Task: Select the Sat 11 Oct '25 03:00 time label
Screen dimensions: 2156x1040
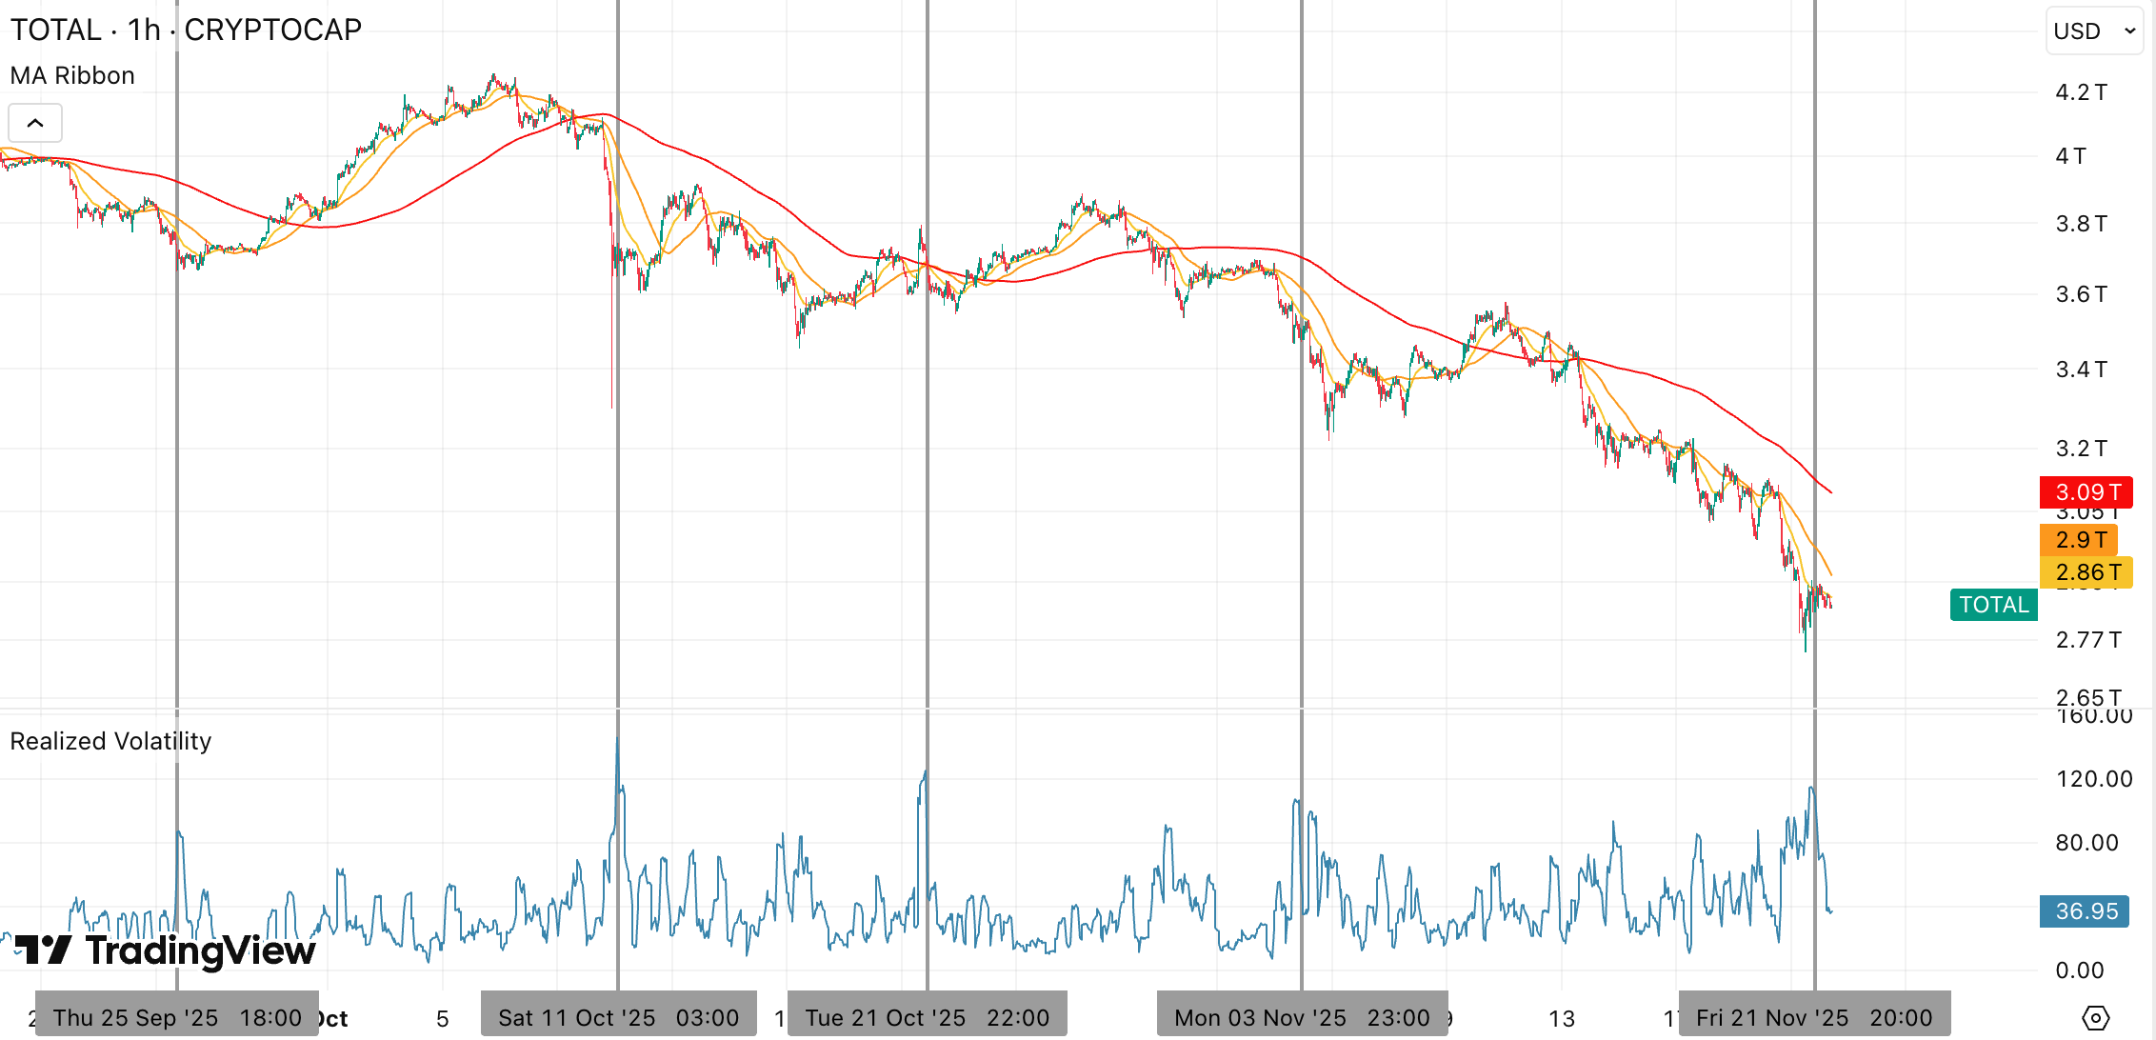Action: (x=618, y=1018)
